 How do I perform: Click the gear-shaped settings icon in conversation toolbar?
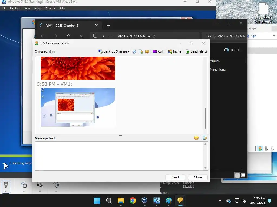click(x=147, y=51)
